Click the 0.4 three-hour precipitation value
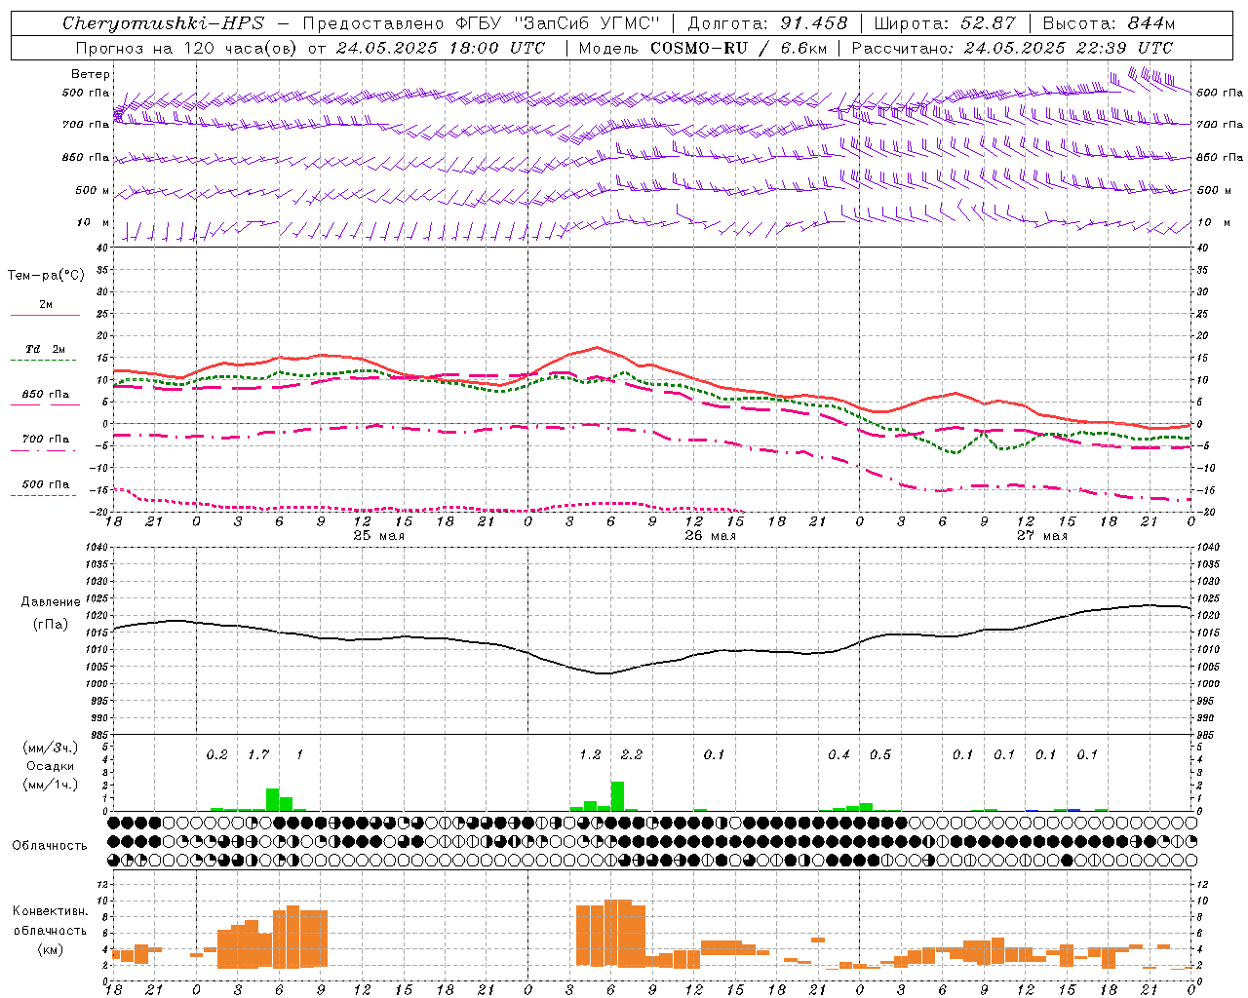This screenshot has height=998, width=1248. pyautogui.click(x=838, y=754)
